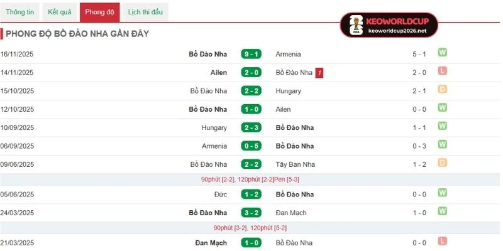The image size is (503, 251).
Task: Select the Phong độ tab
Action: 99,12
